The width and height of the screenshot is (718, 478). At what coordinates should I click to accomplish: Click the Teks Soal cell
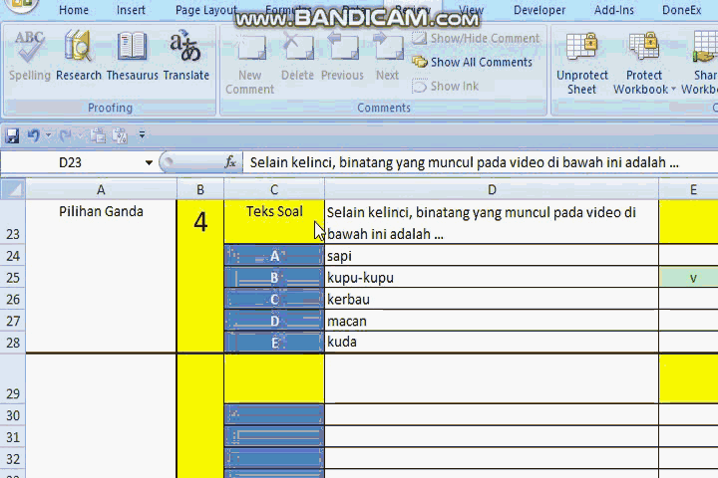[x=274, y=222]
